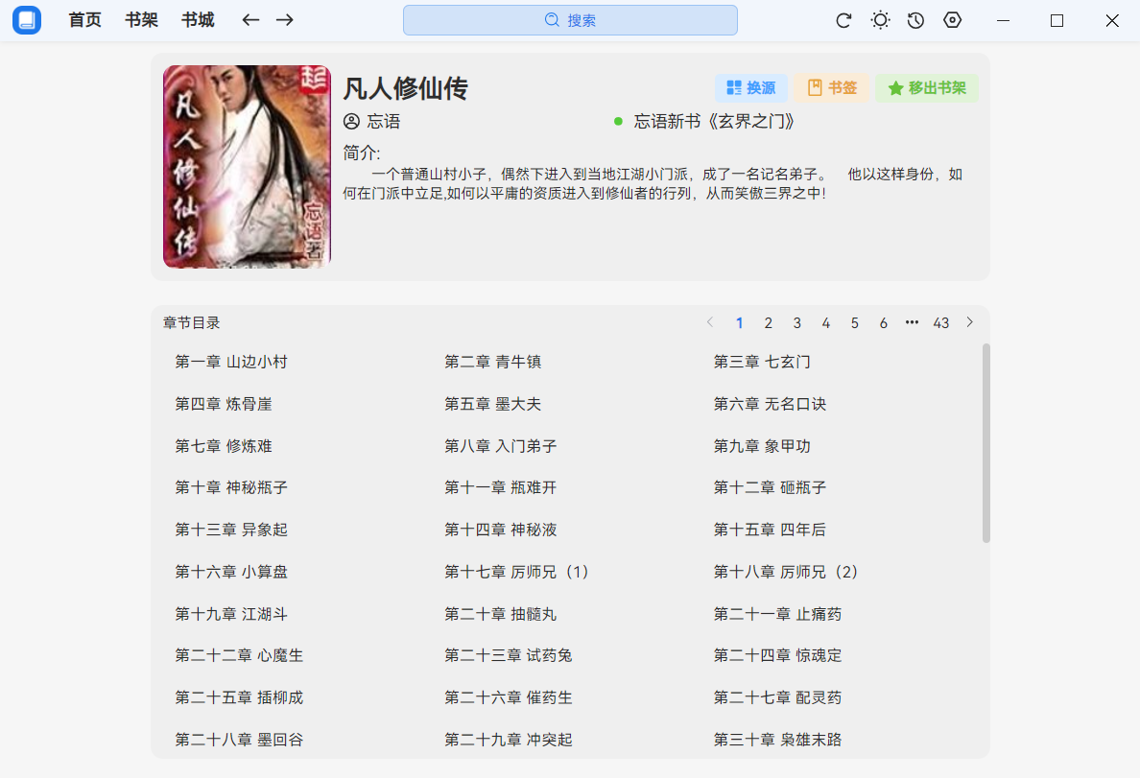The image size is (1140, 778).
Task: Open reading history clock icon
Action: click(915, 20)
